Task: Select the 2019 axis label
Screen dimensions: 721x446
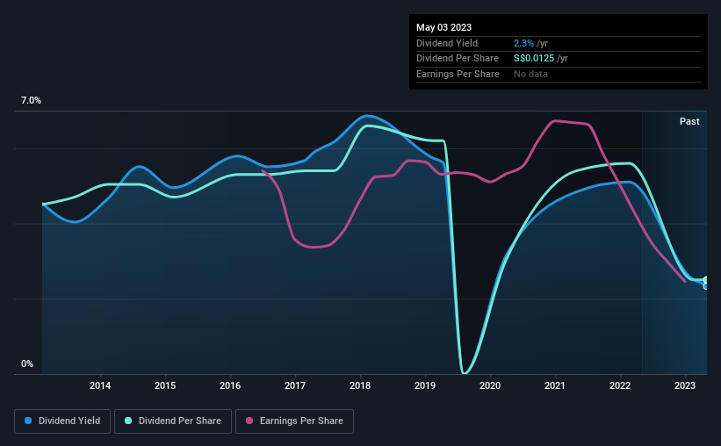Action: pos(425,385)
